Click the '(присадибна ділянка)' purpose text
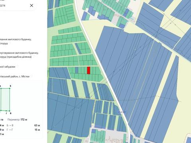191x143 pixels. 19,57
